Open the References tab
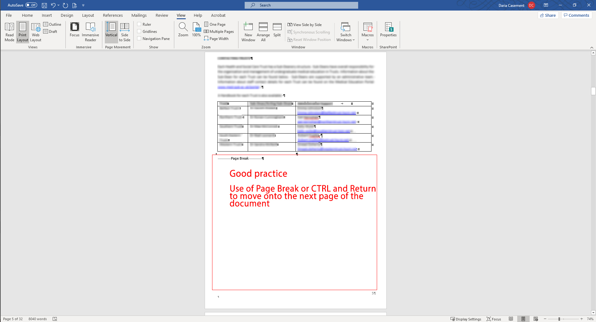Screen dimensions: 596x322 [113, 15]
